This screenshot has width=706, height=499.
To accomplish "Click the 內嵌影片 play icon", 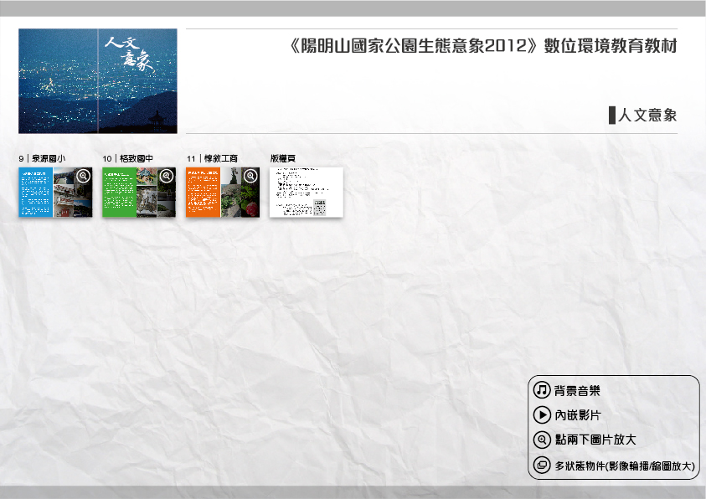I will point(542,414).
